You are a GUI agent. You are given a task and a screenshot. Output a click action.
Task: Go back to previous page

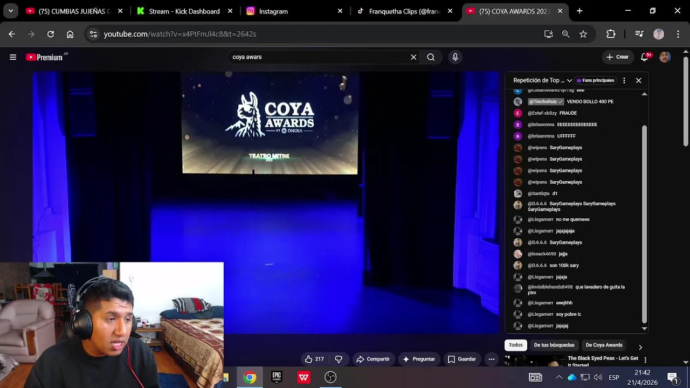tap(12, 34)
